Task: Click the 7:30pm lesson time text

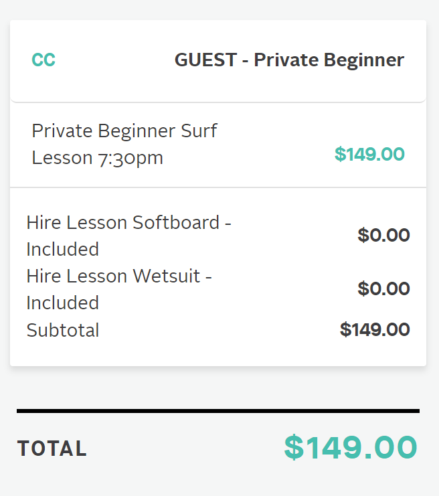Action: [130, 158]
